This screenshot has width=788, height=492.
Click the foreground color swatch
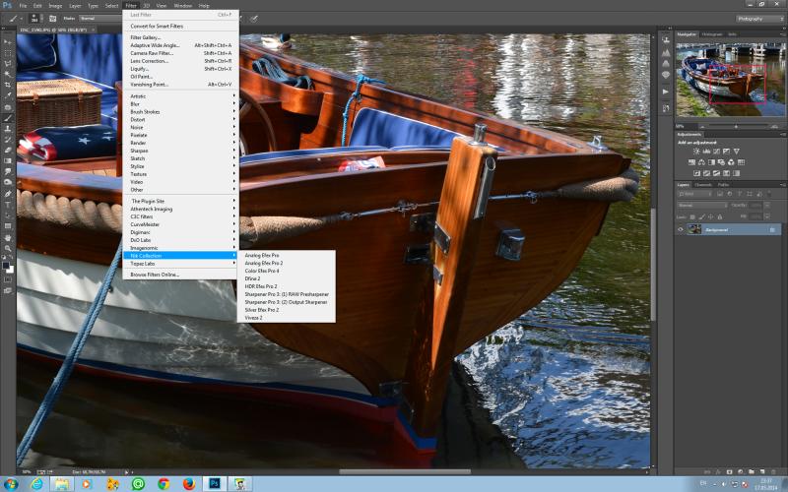[6, 265]
